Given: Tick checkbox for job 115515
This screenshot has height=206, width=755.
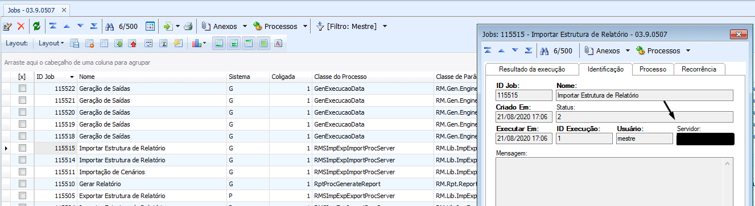Looking at the screenshot, I should (x=22, y=148).
